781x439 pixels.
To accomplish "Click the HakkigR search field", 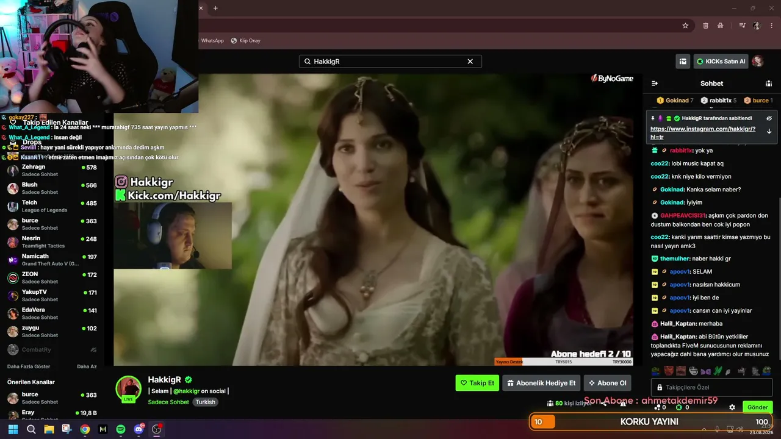I will point(390,62).
